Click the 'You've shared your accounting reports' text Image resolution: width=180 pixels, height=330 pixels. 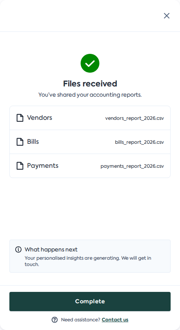90,95
